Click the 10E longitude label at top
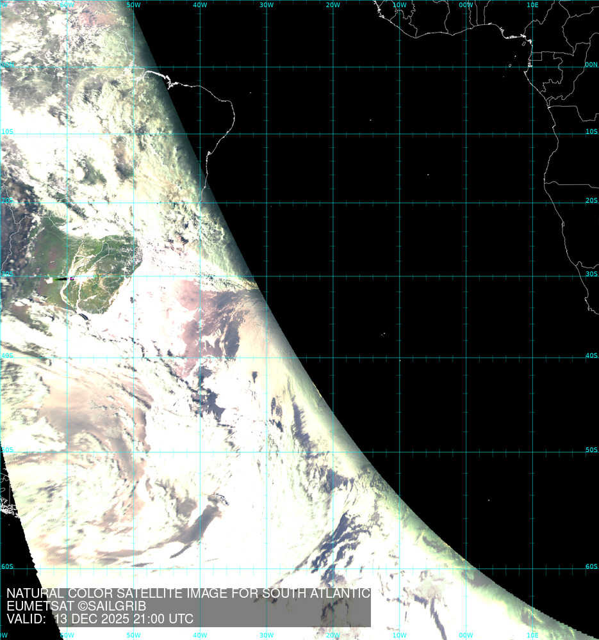The height and width of the screenshot is (640, 599). (x=532, y=5)
